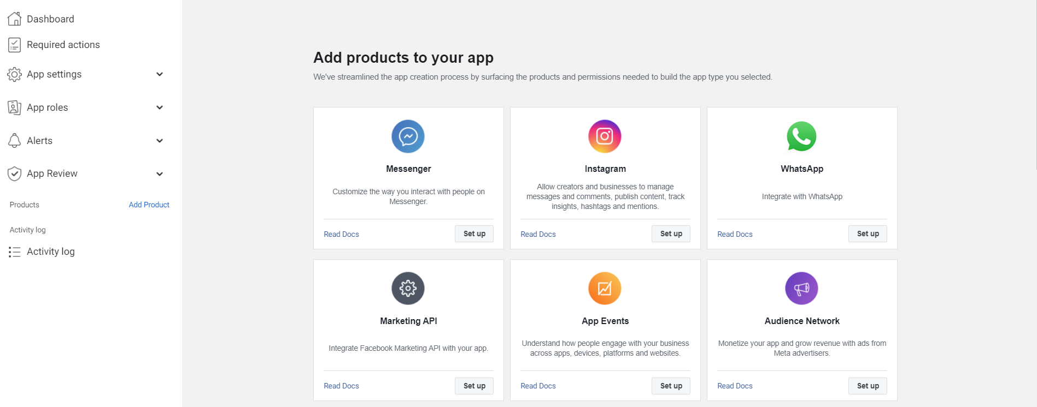Screen dimensions: 1037x407
Task: Click the Audience Network card title
Action: [802, 321]
